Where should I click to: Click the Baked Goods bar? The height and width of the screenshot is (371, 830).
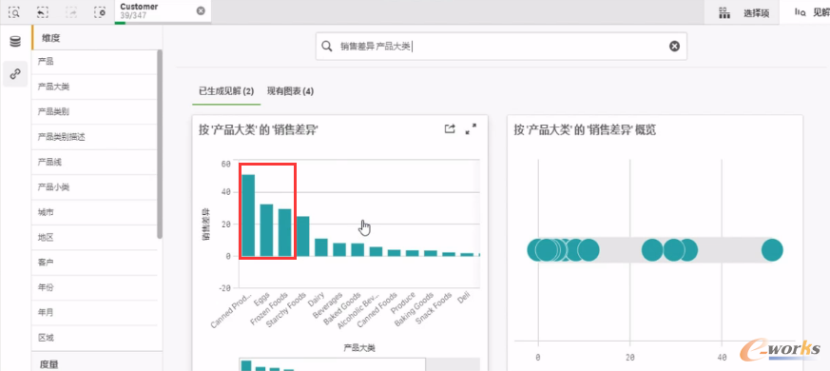click(x=357, y=249)
